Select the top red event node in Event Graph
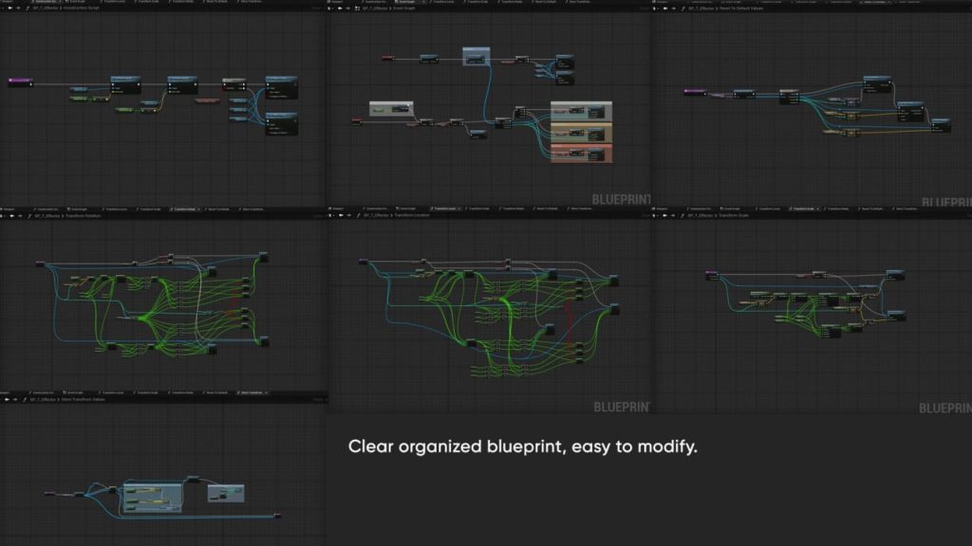Screen dimensions: 972x546 pos(387,58)
